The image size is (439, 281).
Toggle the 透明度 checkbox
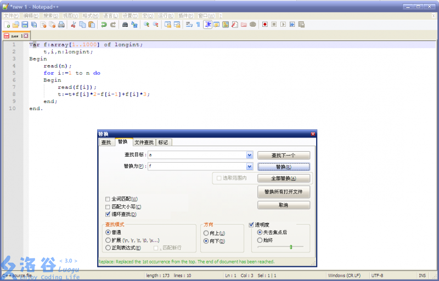tap(251, 225)
